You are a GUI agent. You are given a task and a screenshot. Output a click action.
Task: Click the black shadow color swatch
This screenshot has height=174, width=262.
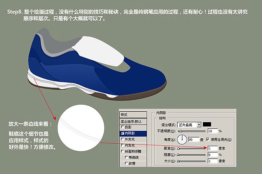(x=207, y=124)
